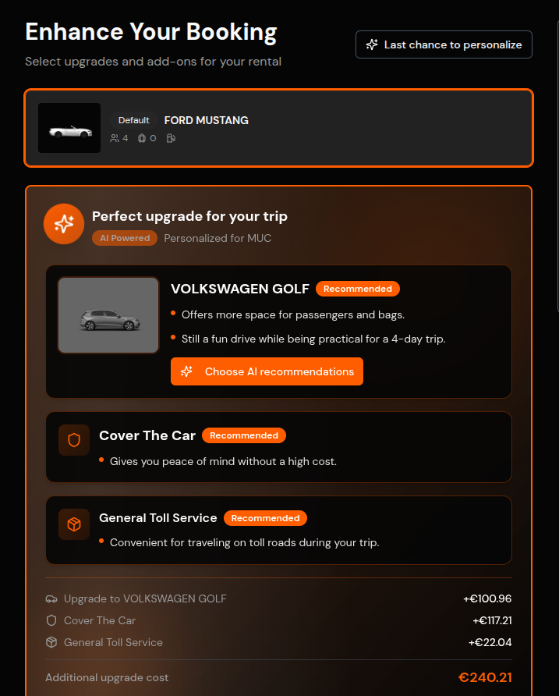Click the orange sparkle AI icon circle
The image size is (559, 696).
click(x=64, y=224)
